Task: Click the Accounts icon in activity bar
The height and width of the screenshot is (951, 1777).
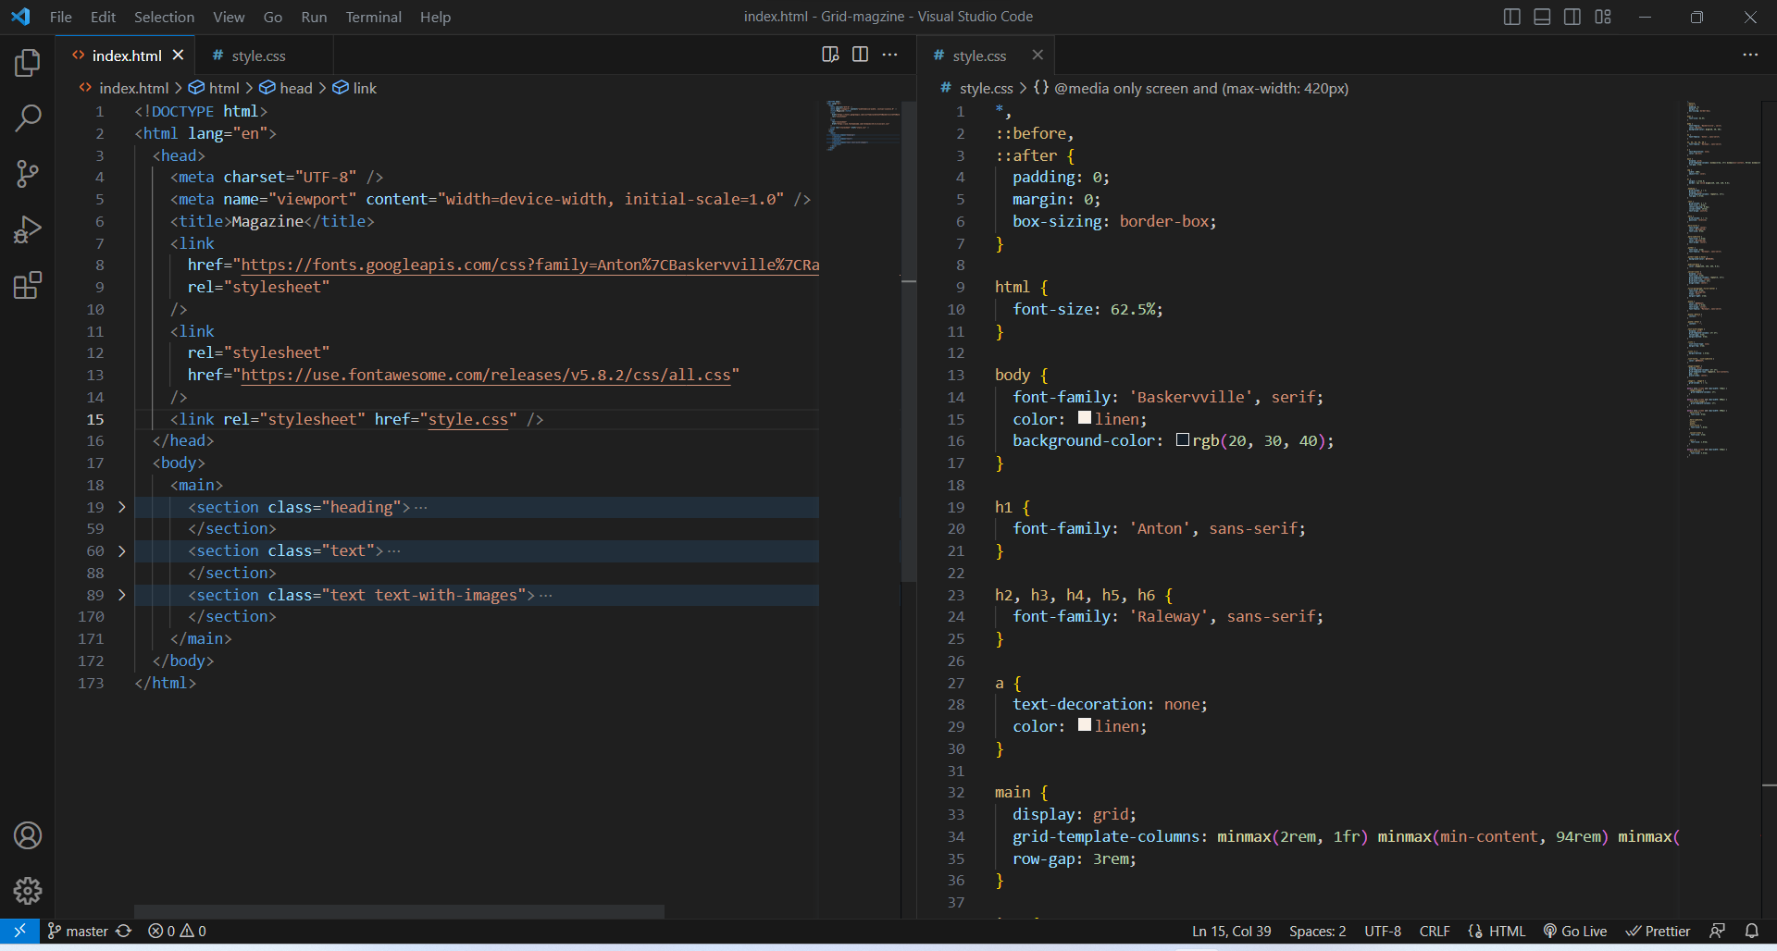Action: (x=27, y=834)
